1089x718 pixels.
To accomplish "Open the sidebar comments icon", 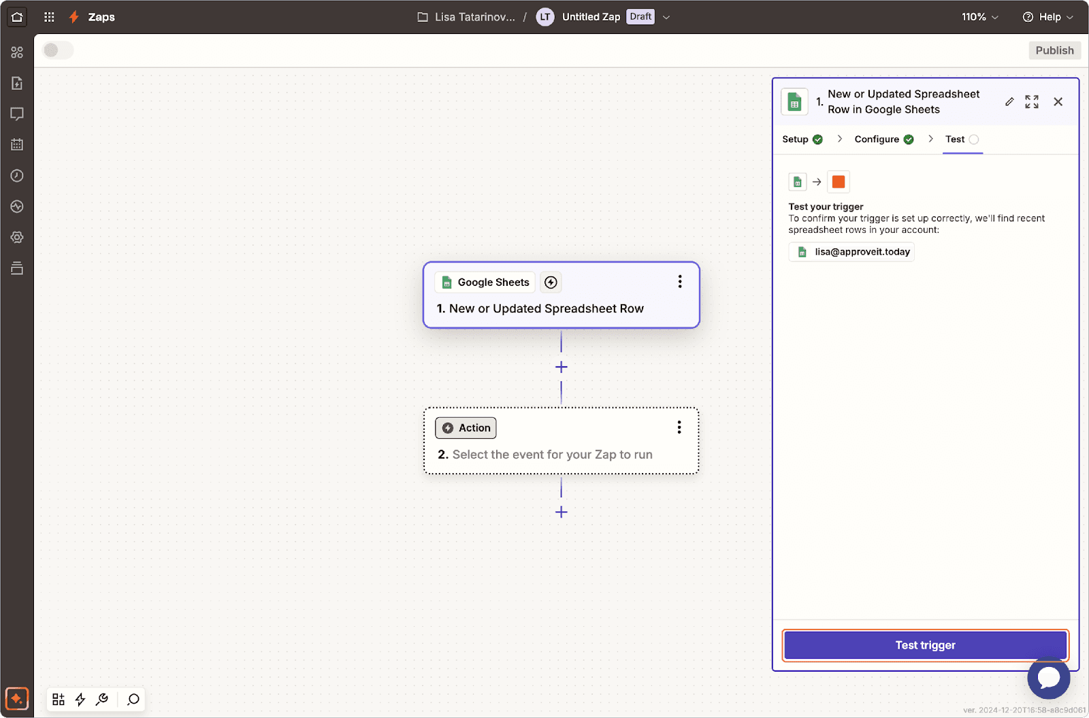I will [x=17, y=114].
